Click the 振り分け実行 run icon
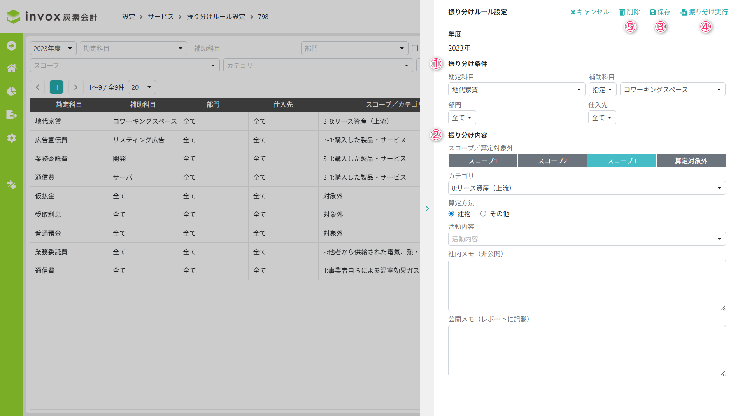Viewport: 747px width, 416px height. click(x=684, y=12)
